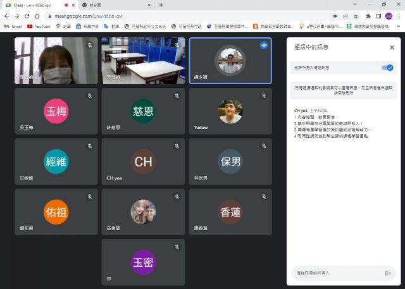Image resolution: width=405 pixels, height=289 pixels.
Task: Expand the bookmarks overflow chevron
Action: (399, 27)
